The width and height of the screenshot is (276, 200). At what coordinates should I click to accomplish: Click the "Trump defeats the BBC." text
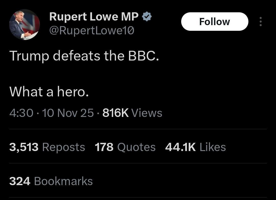84,56
